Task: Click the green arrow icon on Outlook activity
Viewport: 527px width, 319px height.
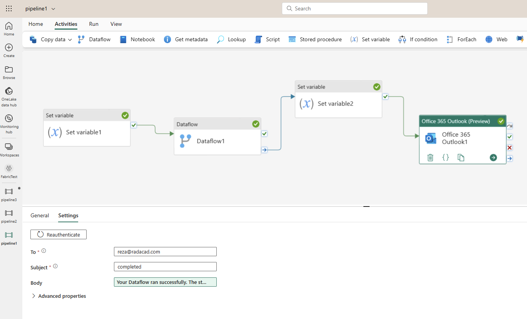Action: pyautogui.click(x=493, y=157)
